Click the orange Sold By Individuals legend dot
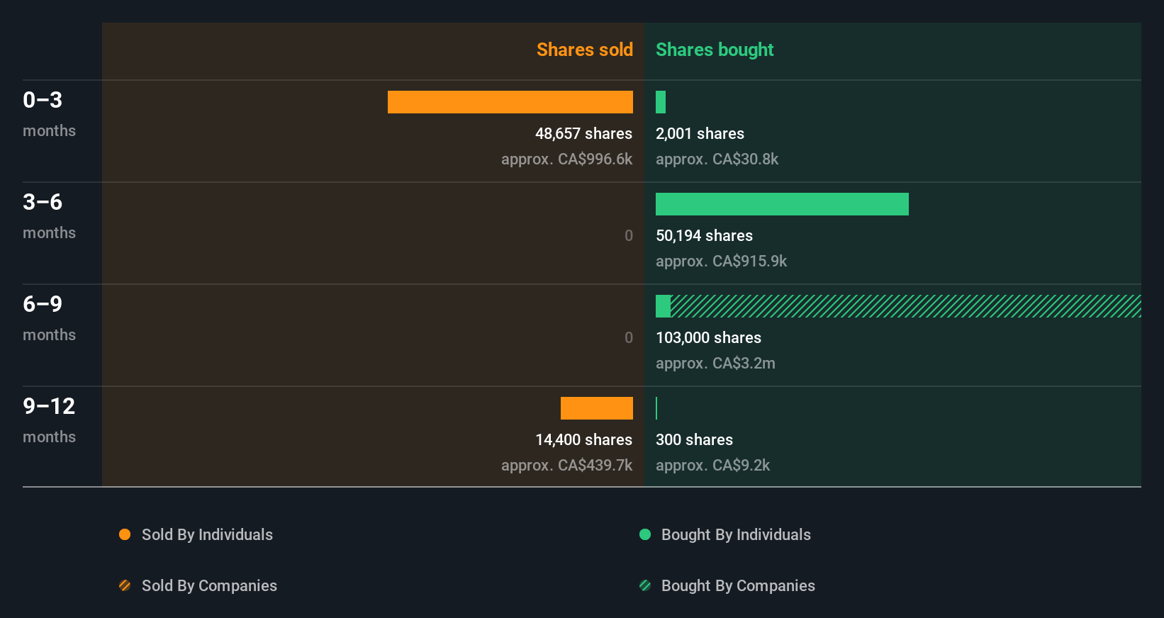 point(125,534)
